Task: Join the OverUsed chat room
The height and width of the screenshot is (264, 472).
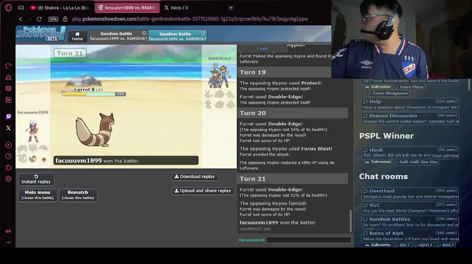Action: [410, 194]
